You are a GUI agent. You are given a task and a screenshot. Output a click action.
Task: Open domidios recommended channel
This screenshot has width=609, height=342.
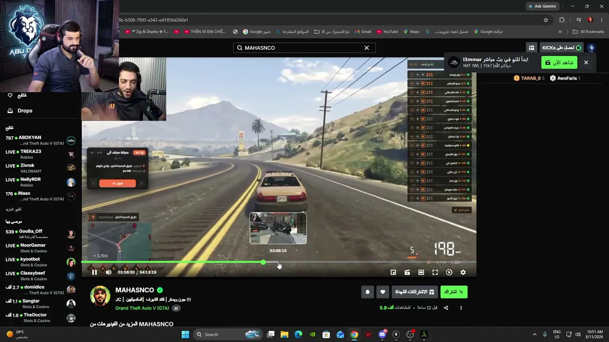click(40, 290)
